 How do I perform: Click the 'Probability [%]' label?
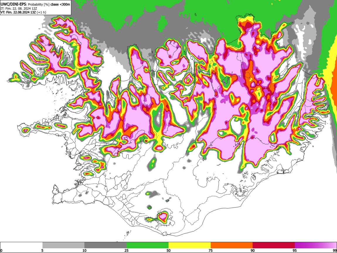39,4
